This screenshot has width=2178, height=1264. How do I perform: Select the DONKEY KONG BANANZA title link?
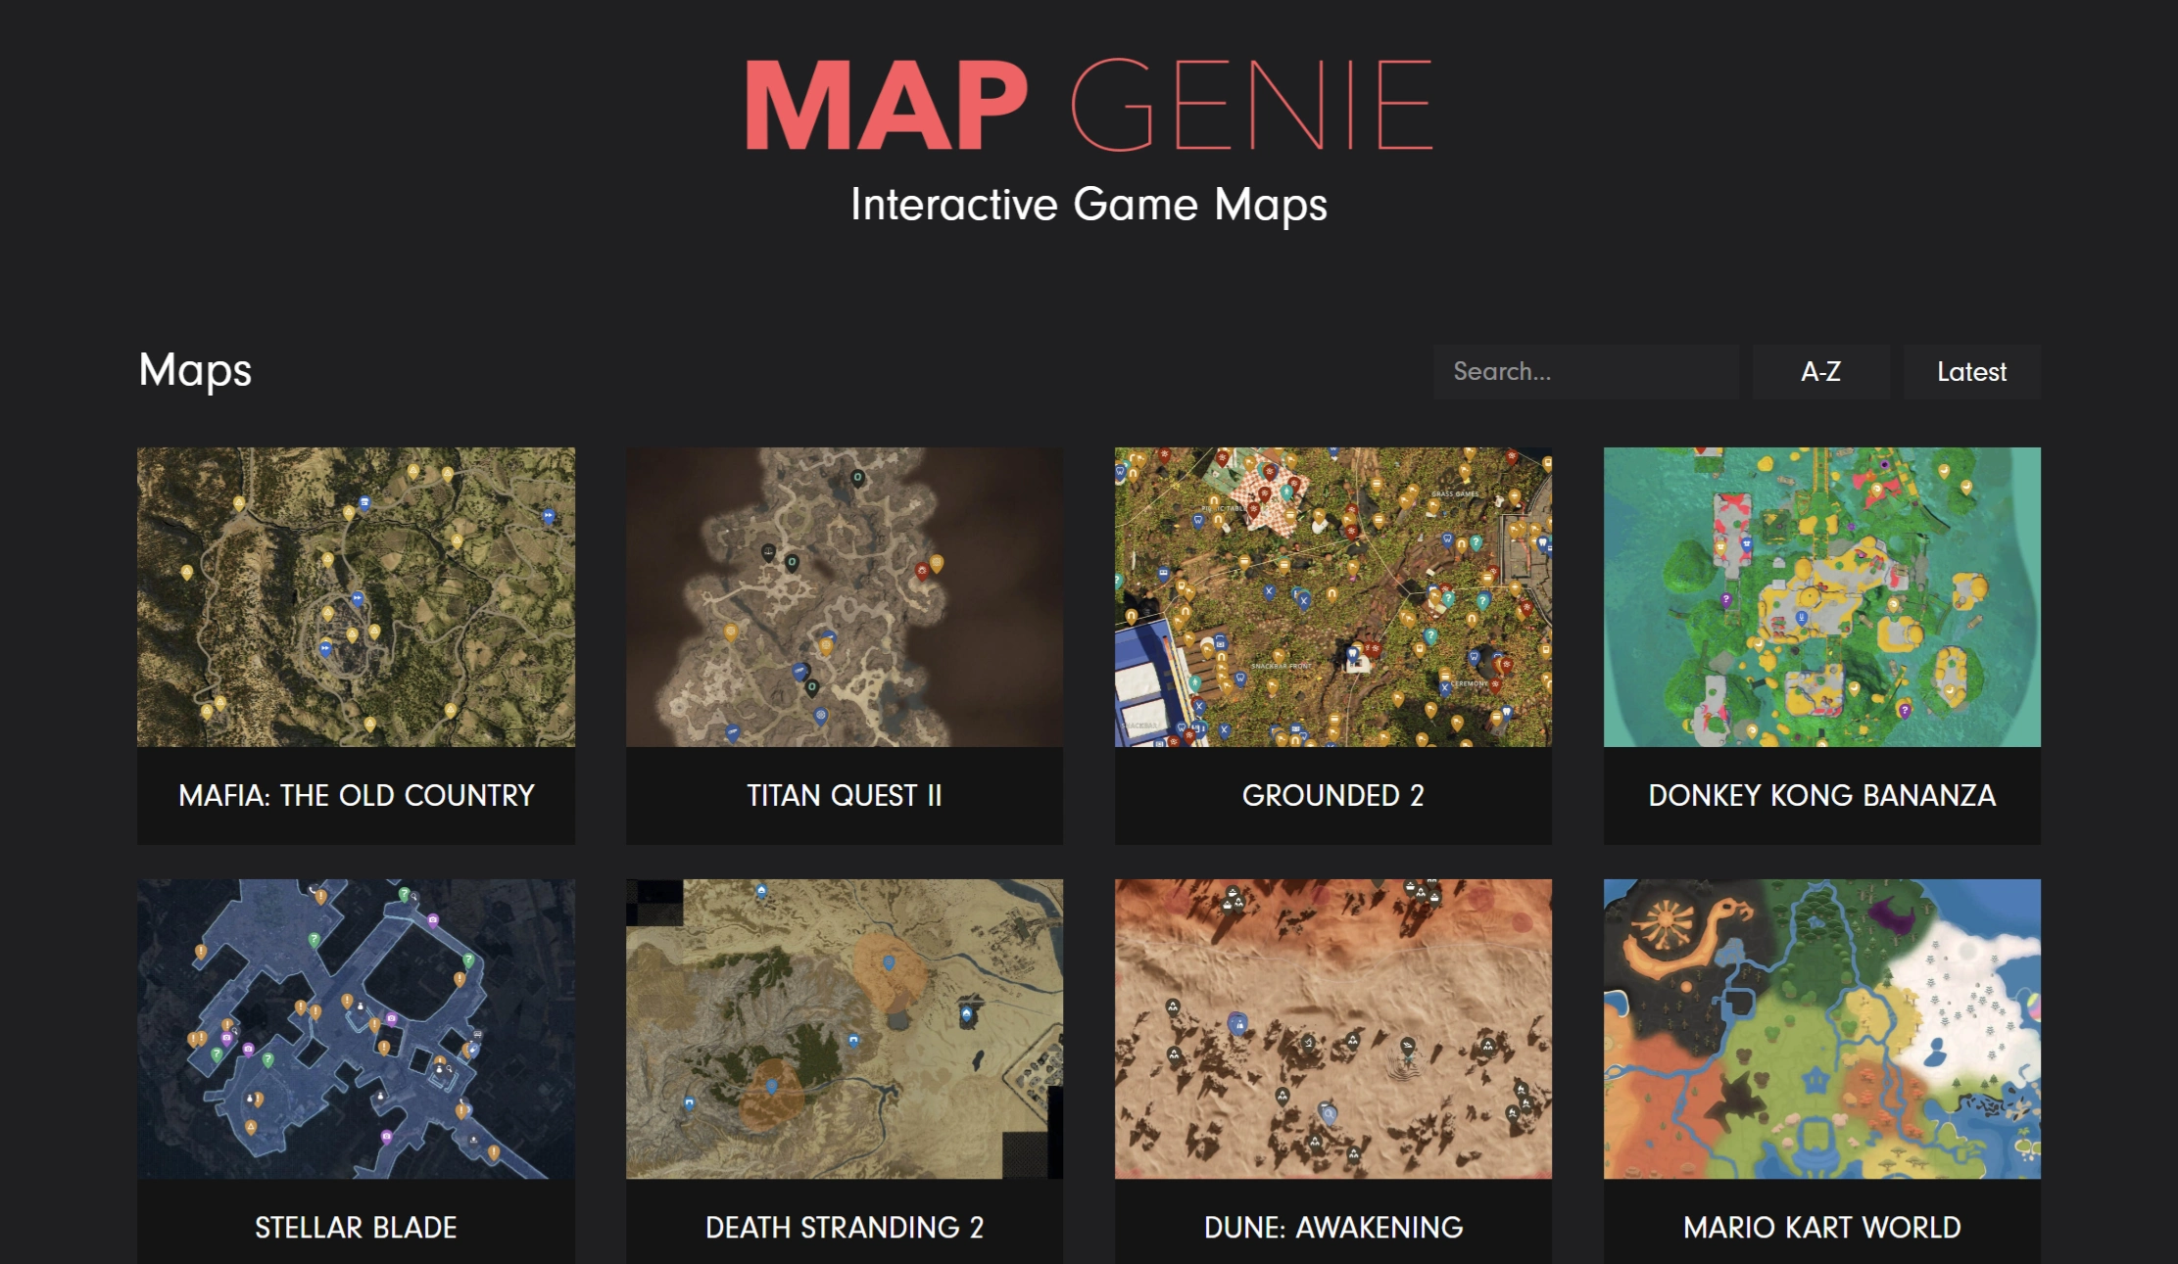click(x=1820, y=796)
